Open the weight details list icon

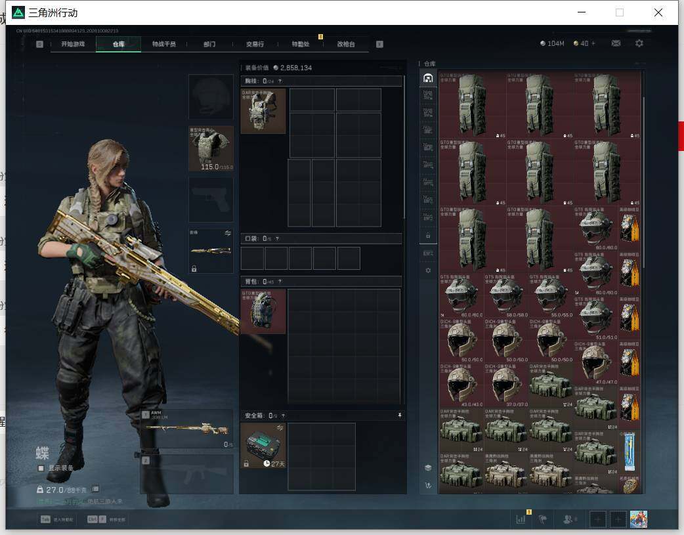[x=95, y=489]
